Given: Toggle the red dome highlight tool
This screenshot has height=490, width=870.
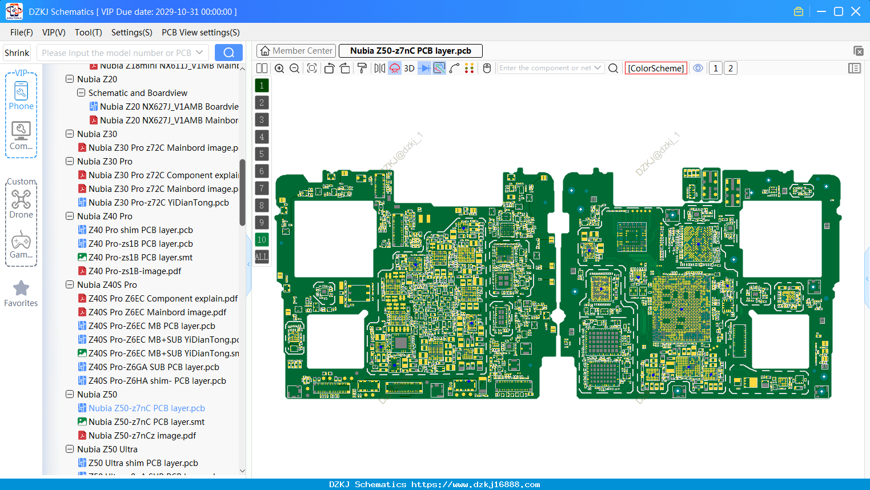Looking at the screenshot, I should (395, 69).
